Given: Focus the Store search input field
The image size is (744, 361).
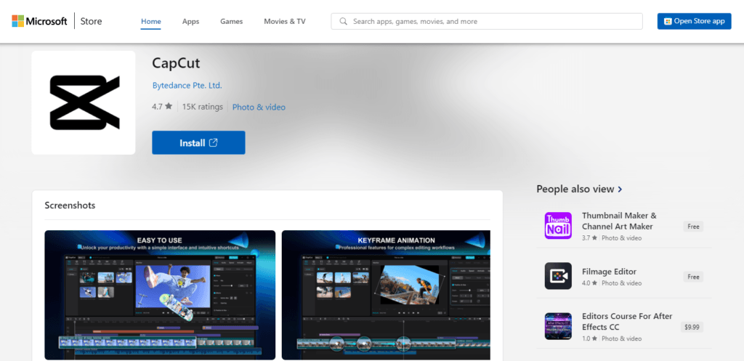Looking at the screenshot, I should (494, 21).
